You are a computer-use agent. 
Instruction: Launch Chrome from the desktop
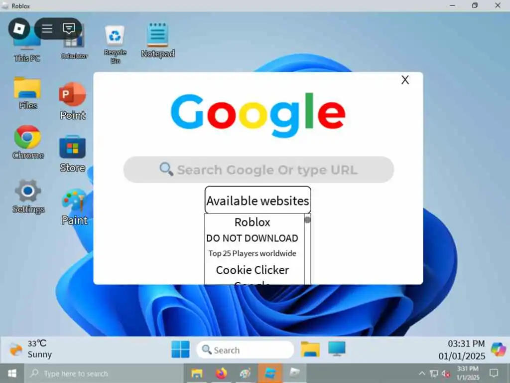coord(28,142)
